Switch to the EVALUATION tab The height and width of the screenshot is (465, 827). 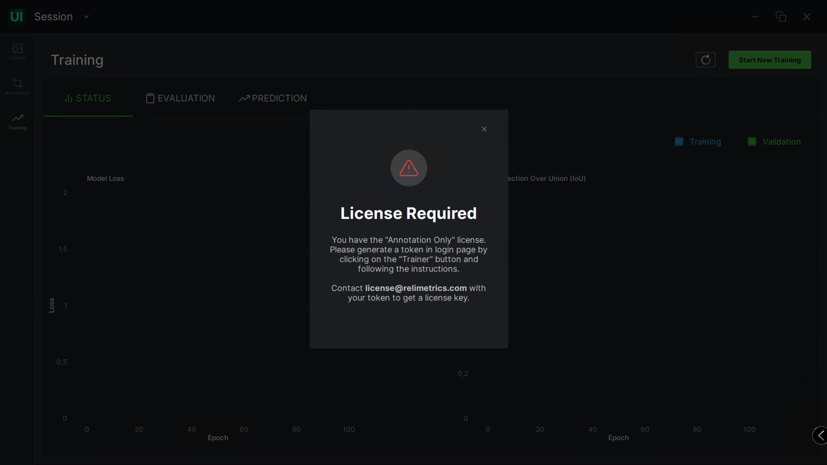(180, 98)
